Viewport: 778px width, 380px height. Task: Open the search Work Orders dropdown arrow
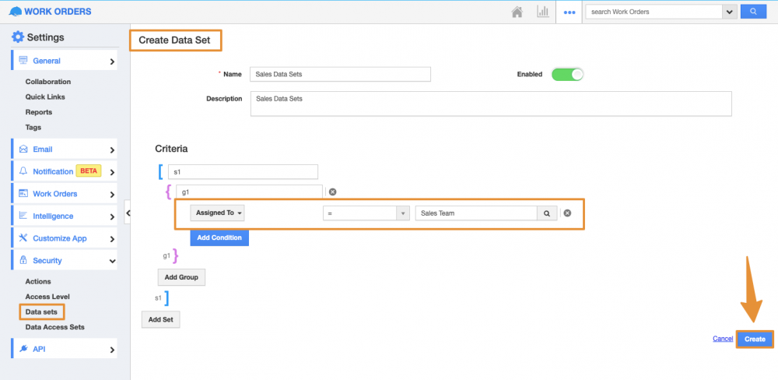click(x=729, y=12)
